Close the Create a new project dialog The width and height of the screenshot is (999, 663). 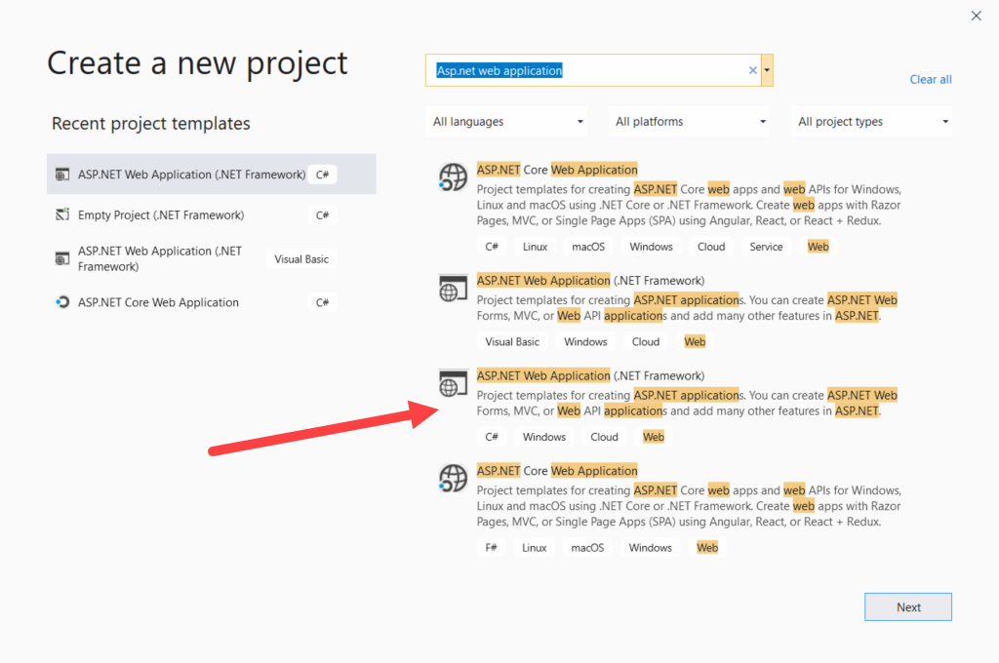(976, 16)
